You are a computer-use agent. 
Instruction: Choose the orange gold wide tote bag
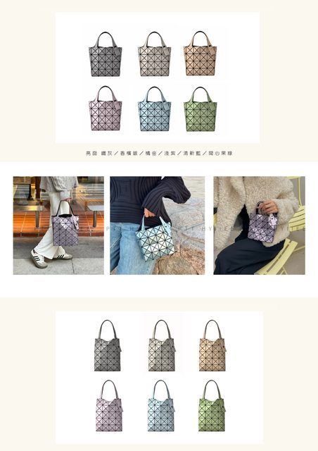coord(200,54)
